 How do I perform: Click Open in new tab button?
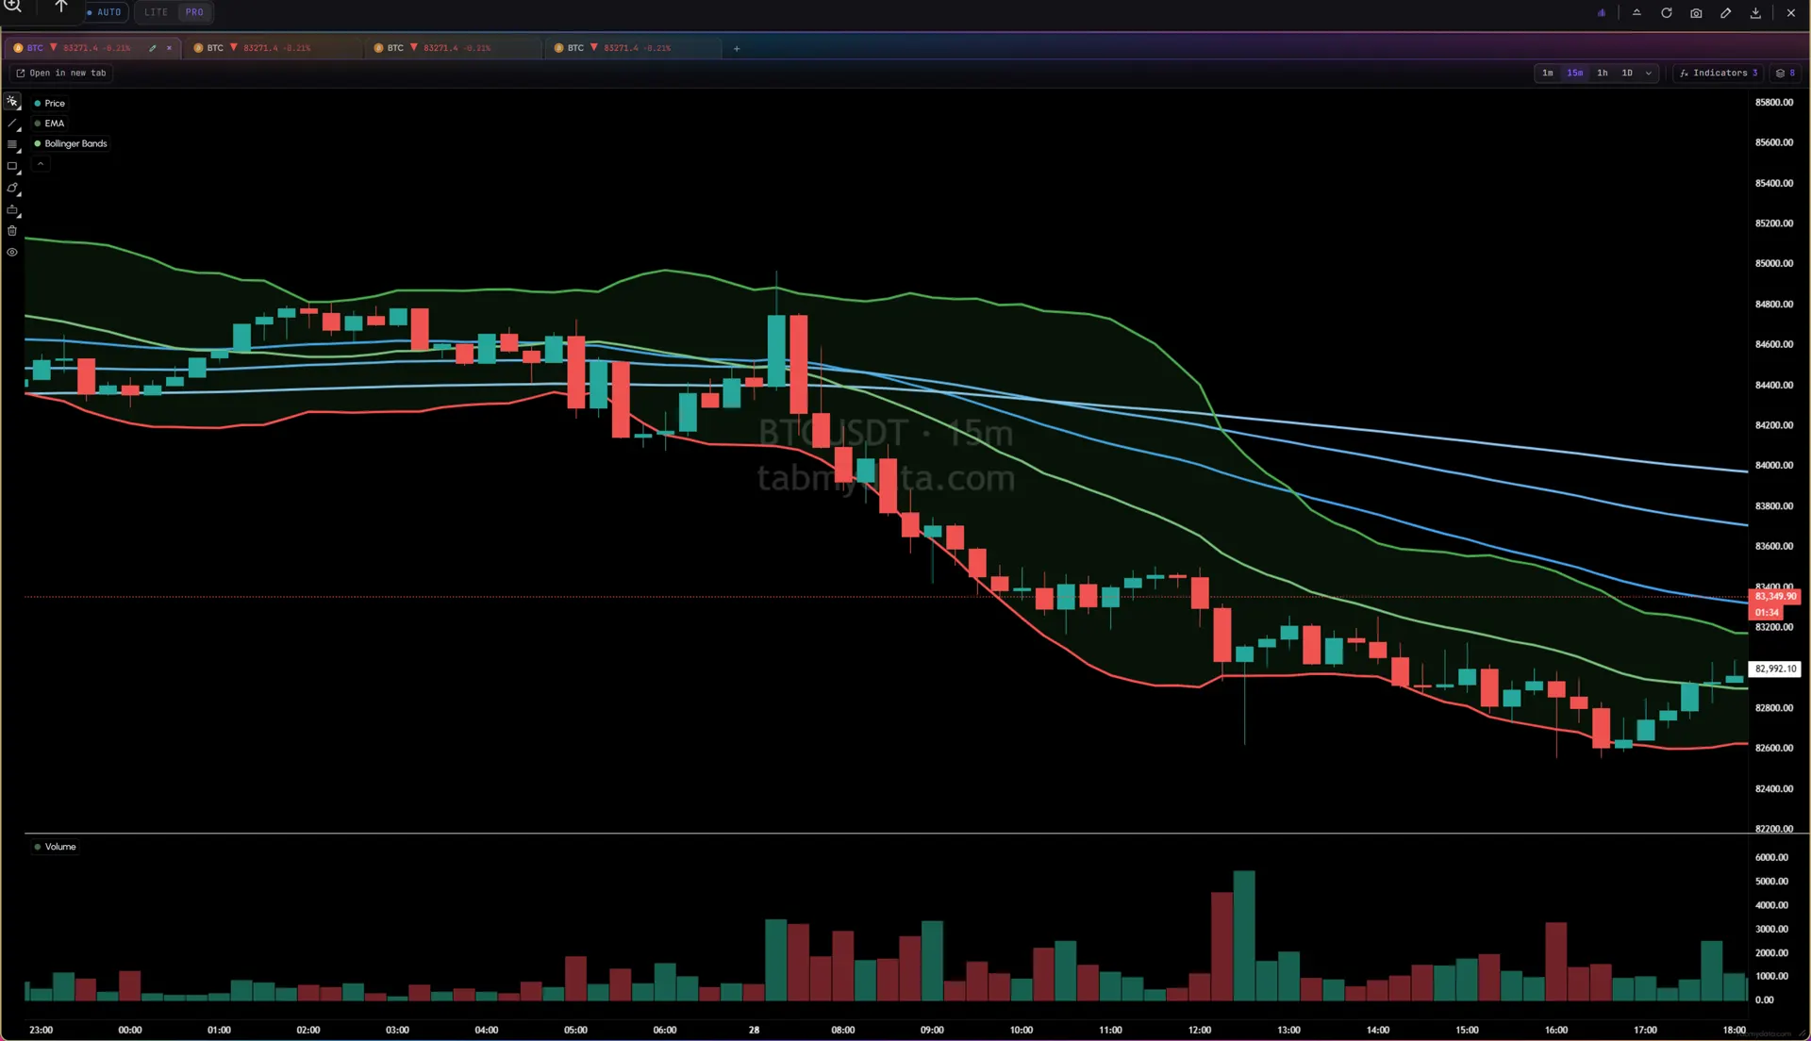(x=61, y=73)
